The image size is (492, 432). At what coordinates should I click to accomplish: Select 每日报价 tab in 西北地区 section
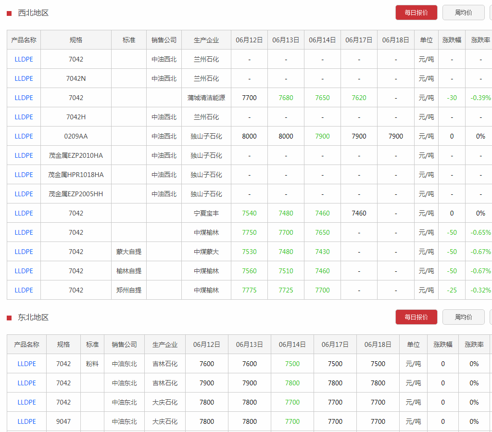pyautogui.click(x=416, y=13)
